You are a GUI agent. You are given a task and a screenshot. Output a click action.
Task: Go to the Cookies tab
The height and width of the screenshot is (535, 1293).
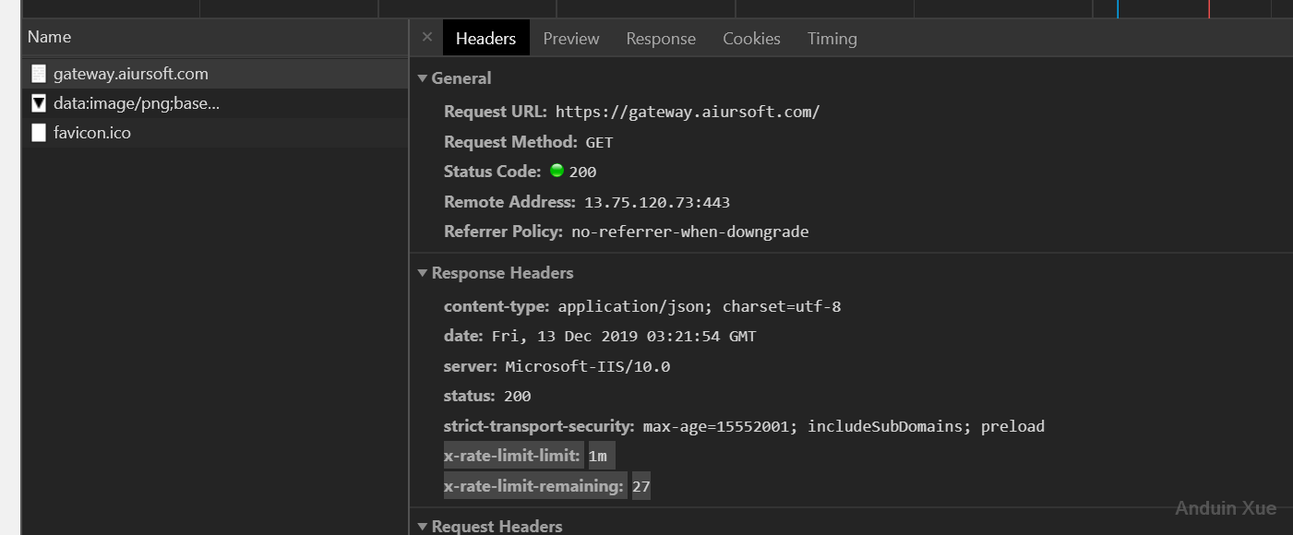[751, 39]
